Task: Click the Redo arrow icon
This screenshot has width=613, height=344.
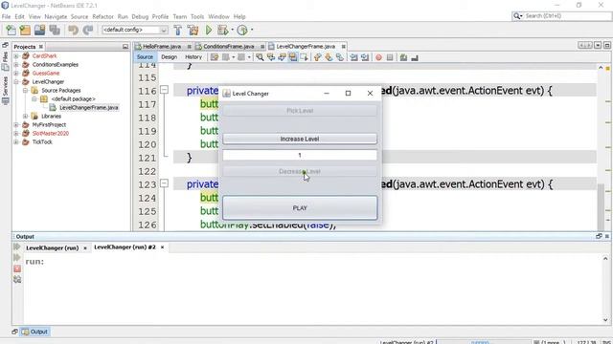Action: [88, 30]
